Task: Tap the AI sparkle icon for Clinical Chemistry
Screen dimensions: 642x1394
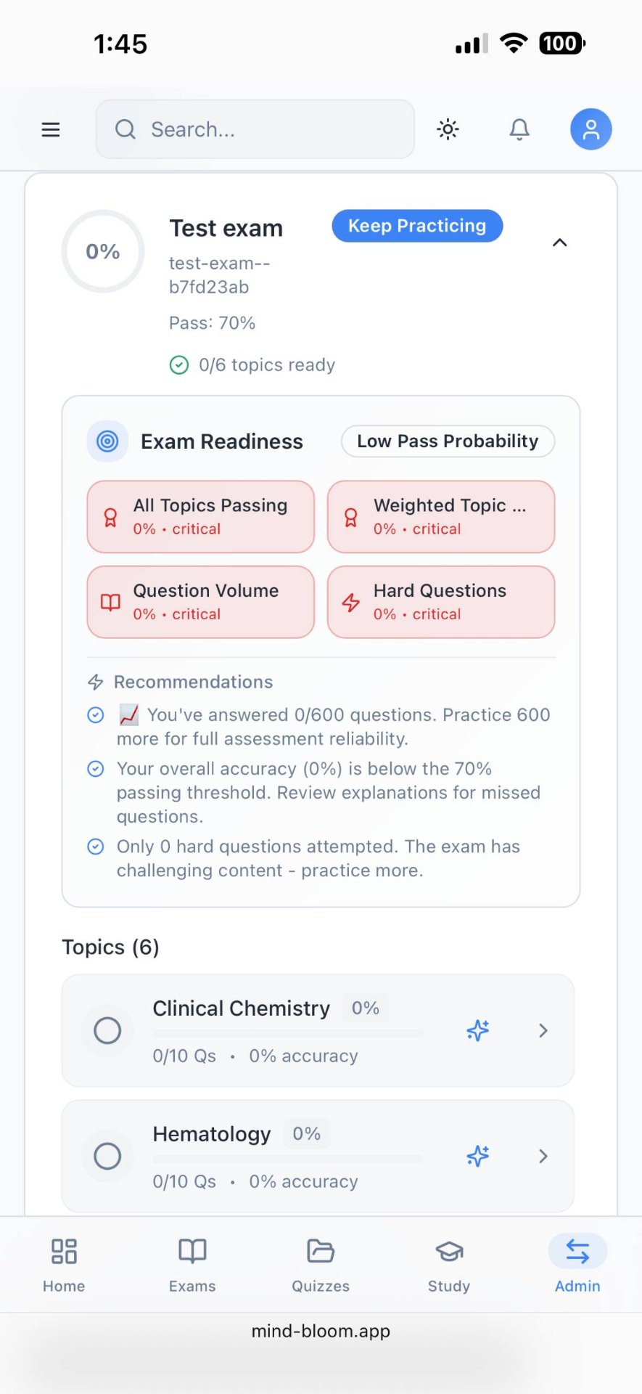Action: click(478, 1030)
